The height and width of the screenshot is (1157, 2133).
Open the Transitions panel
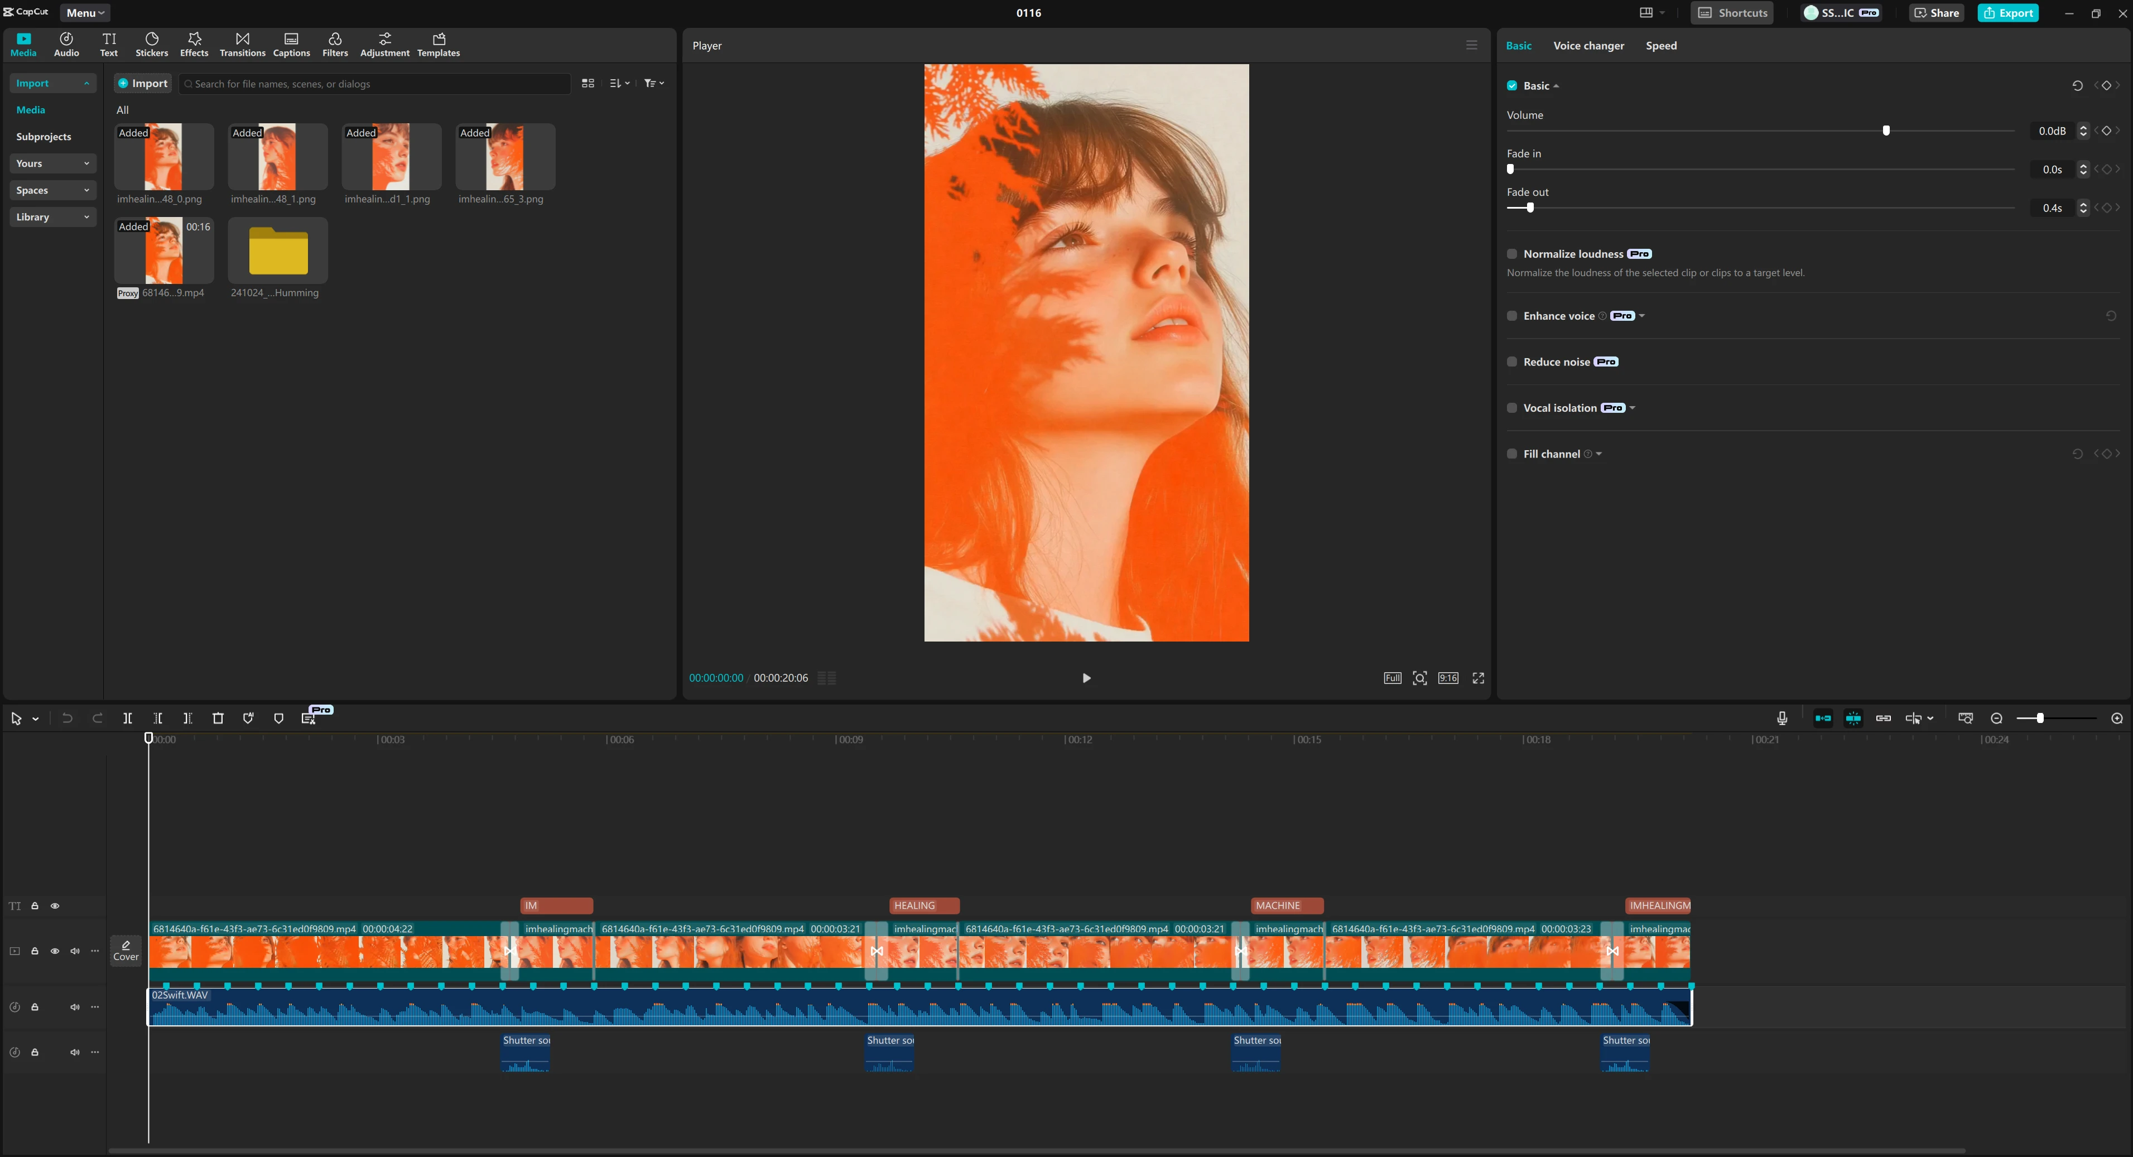[242, 45]
